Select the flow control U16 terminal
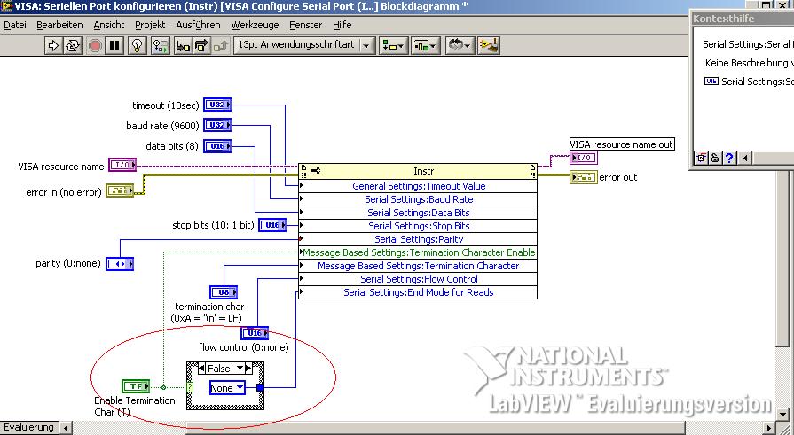This screenshot has width=794, height=435. (255, 333)
